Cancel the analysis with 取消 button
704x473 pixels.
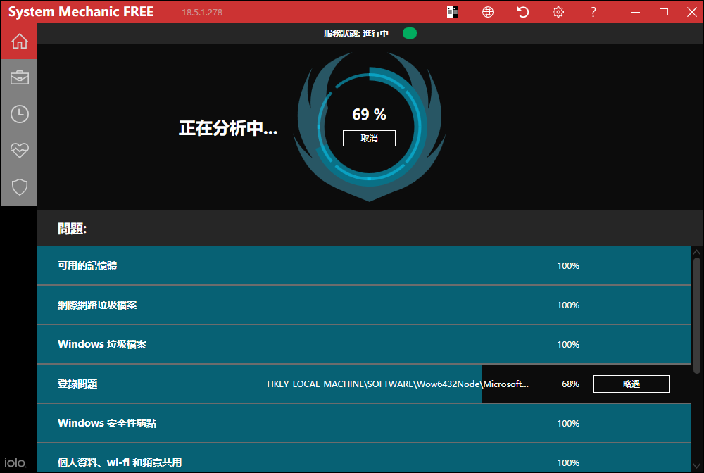(369, 138)
